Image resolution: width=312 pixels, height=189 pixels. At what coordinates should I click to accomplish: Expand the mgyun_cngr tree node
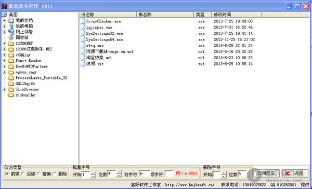pyautogui.click(x=4, y=72)
